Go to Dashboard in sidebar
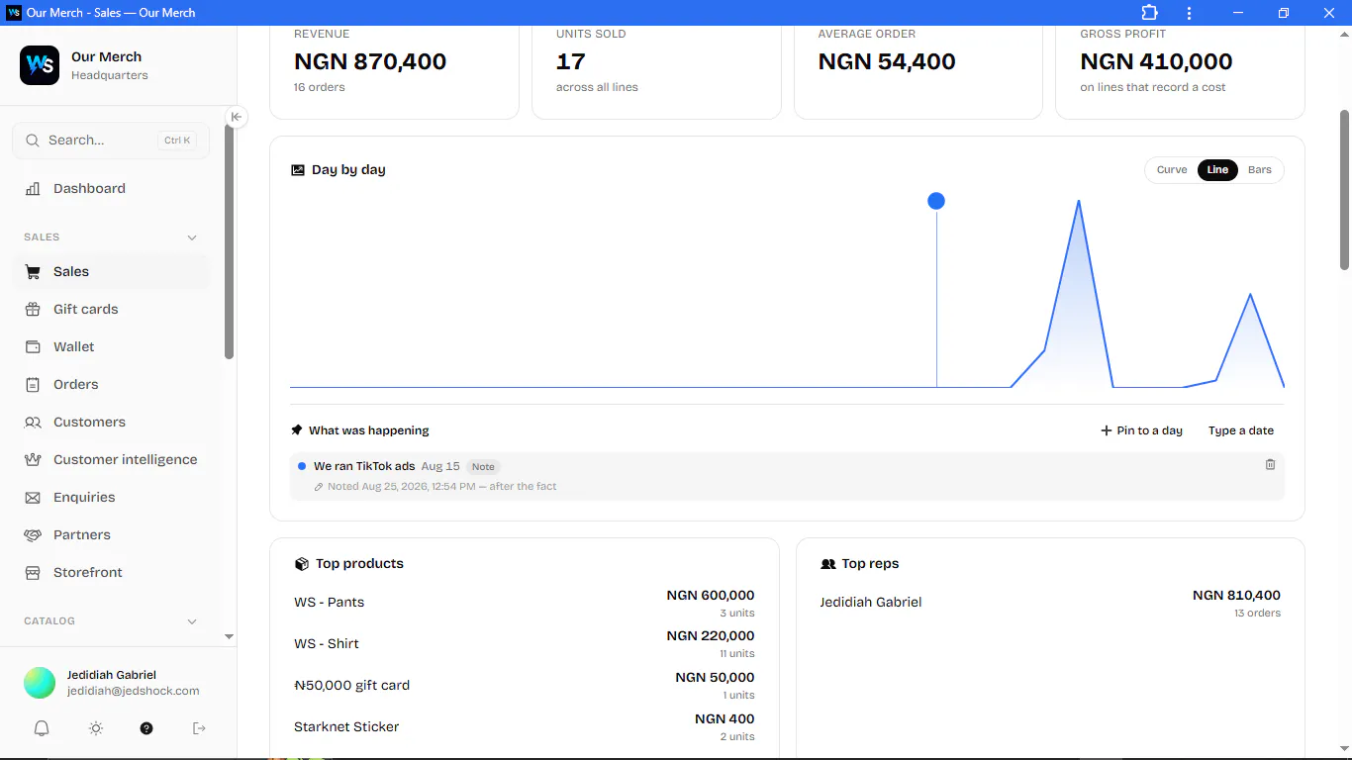 coord(111,189)
